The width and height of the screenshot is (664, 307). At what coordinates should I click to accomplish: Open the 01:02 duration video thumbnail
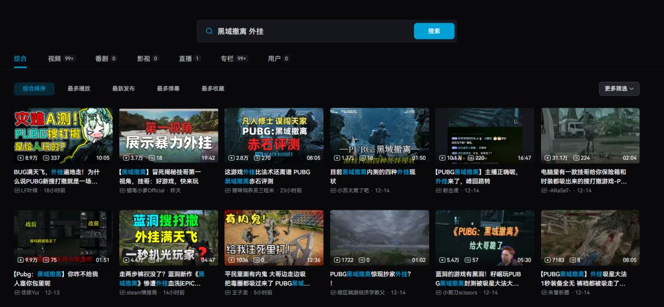(379, 238)
